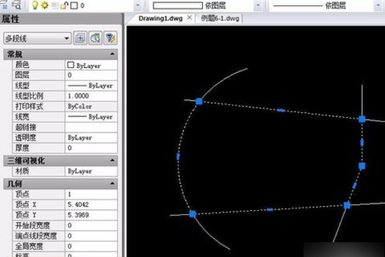Click the top-left polyline vertex grip
This screenshot has height=257, width=385.
tap(199, 101)
